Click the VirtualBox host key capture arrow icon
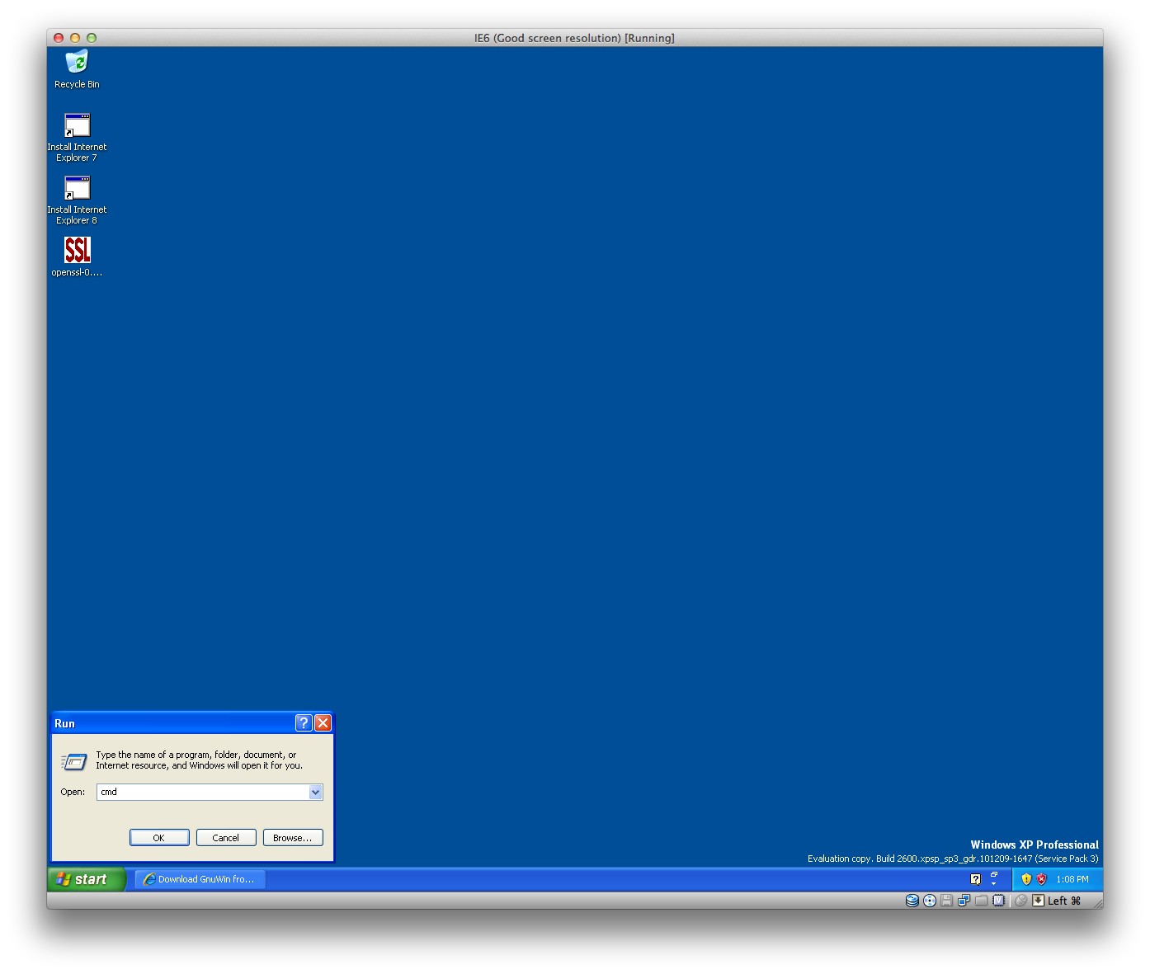This screenshot has width=1150, height=974. [x=1039, y=901]
